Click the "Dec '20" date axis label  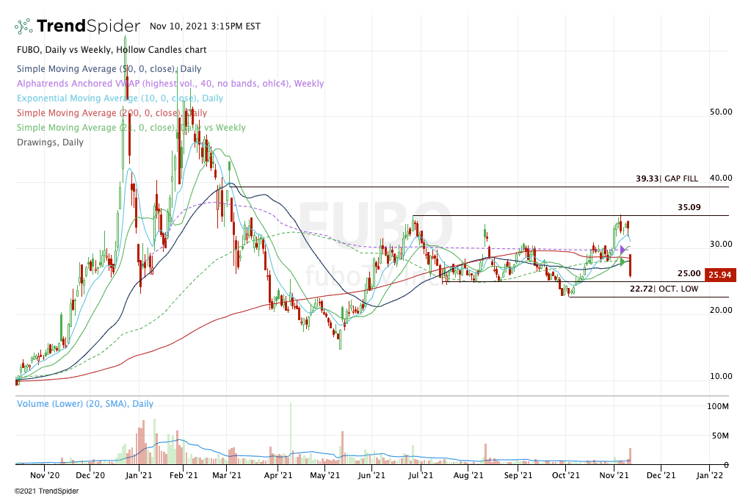tap(90, 475)
